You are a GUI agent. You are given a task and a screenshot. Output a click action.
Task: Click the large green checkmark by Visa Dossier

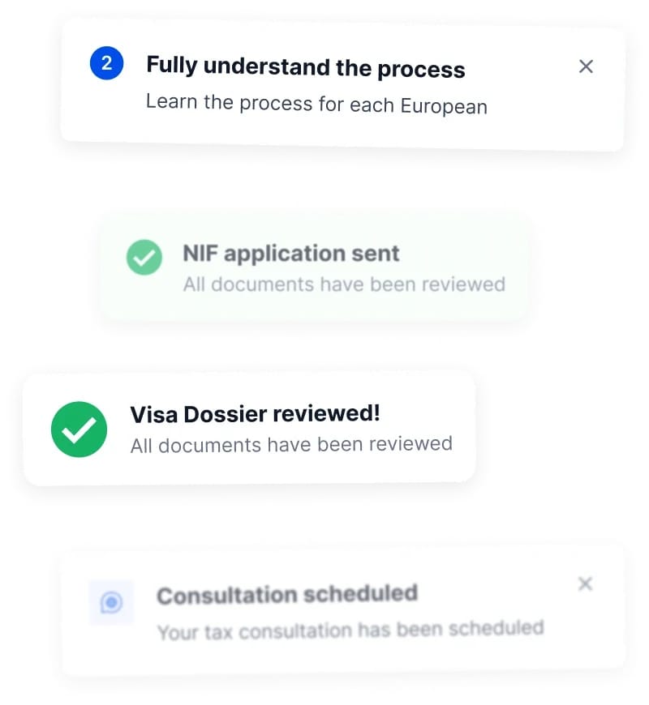click(79, 429)
